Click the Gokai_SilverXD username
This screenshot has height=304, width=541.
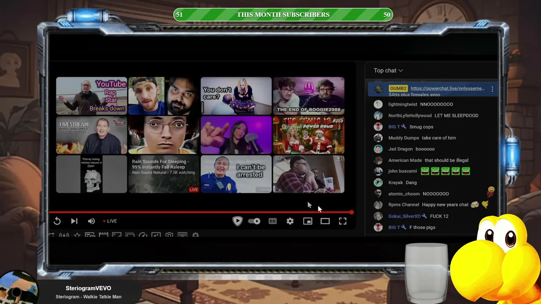pyautogui.click(x=404, y=216)
